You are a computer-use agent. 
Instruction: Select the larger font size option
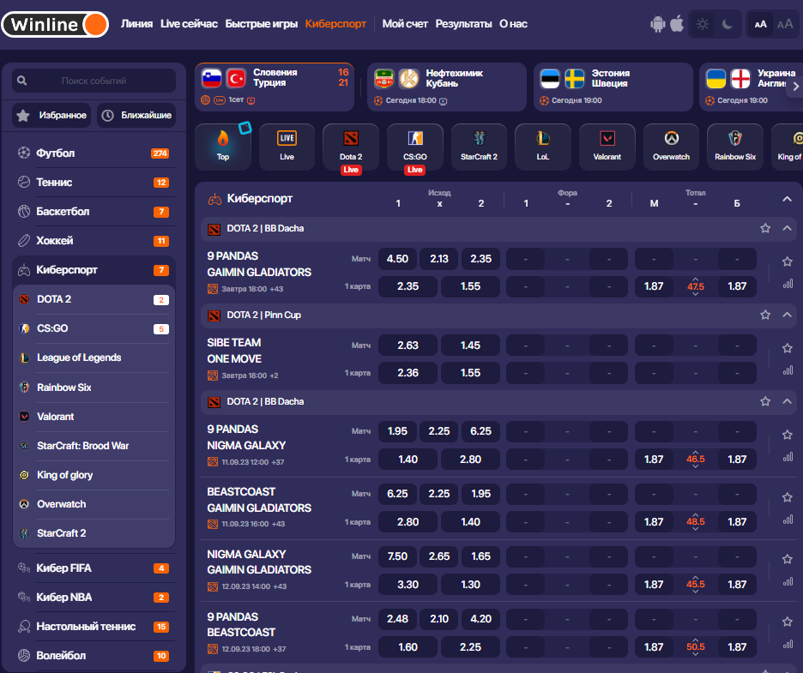(785, 24)
